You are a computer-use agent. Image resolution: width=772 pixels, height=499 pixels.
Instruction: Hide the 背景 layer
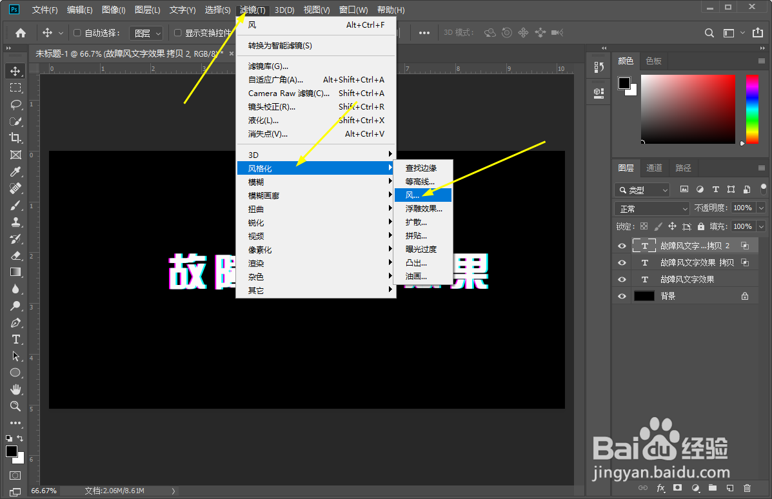(x=621, y=296)
